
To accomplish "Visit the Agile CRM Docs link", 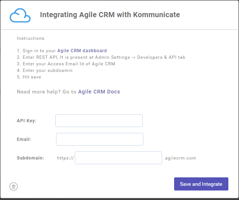I will point(99,92).
